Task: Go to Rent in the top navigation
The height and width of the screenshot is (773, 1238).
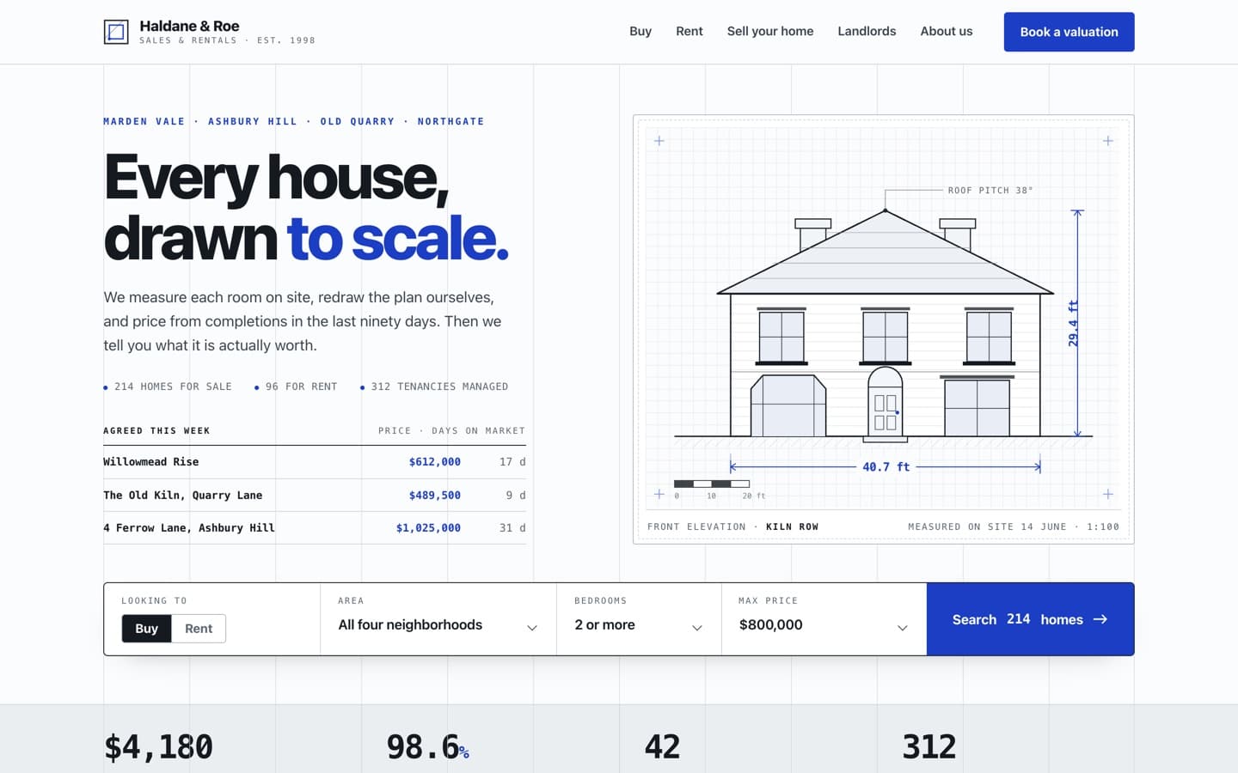Action: 689,31
